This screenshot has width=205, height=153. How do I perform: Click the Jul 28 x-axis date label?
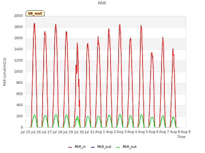pyautogui.click(x=58, y=132)
